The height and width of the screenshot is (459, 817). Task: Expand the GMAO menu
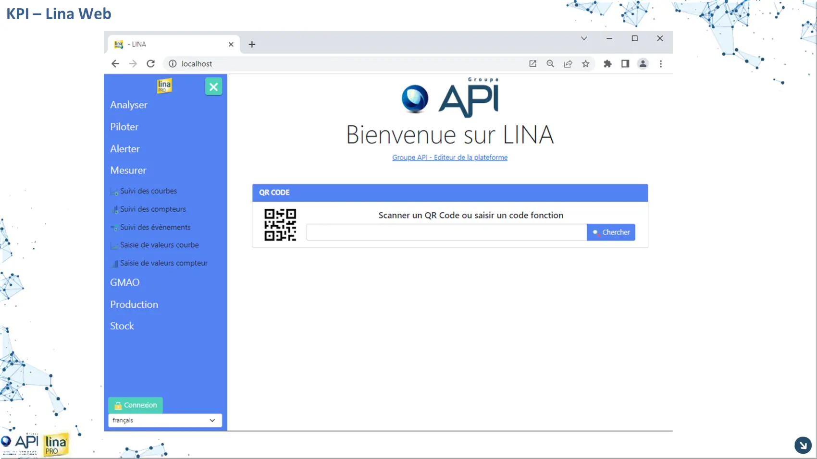pos(125,282)
